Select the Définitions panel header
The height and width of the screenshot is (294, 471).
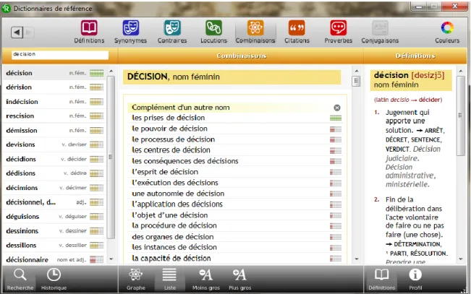point(415,56)
